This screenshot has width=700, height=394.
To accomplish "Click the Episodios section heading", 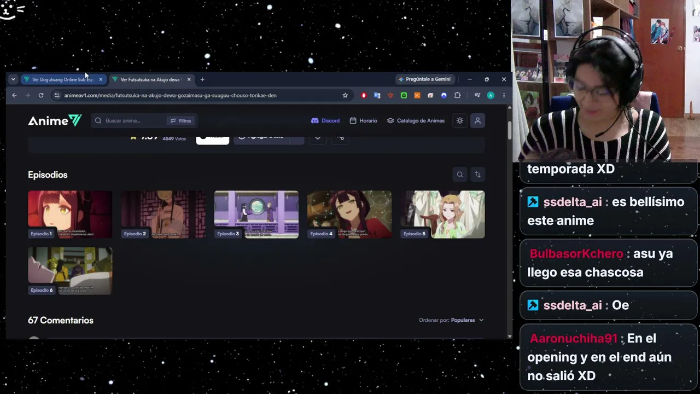I will click(x=48, y=175).
